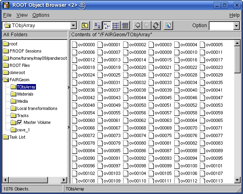Open the Option combo box dropdown
The height and width of the screenshot is (194, 243).
(x=236, y=25)
